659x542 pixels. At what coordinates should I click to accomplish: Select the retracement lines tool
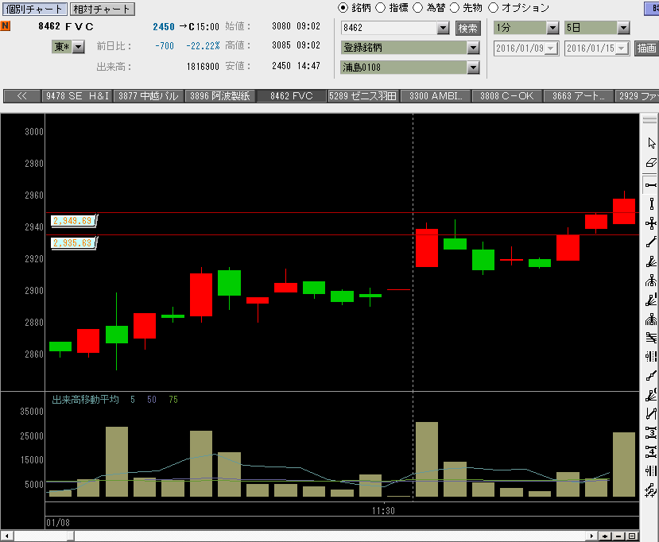[651, 338]
